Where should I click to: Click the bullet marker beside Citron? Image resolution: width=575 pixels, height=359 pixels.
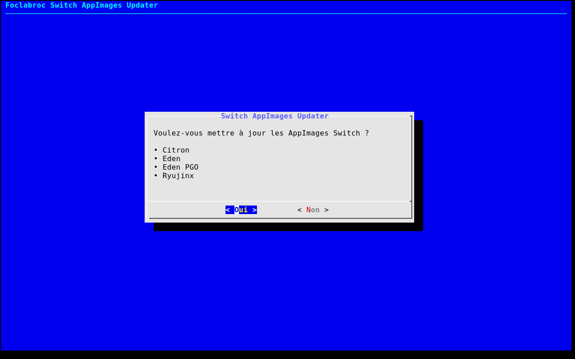156,150
